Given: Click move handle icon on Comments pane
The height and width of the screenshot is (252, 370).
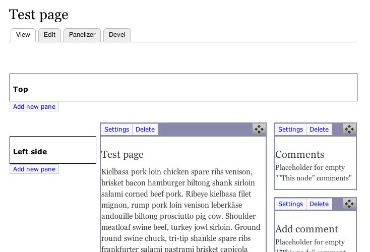Looking at the screenshot, I should (349, 129).
